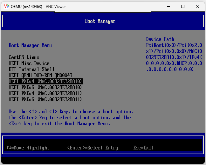Choose UEFI PXEv4 with MAC ending 8811
This screenshot has width=206, height=165.
click(x=45, y=94)
